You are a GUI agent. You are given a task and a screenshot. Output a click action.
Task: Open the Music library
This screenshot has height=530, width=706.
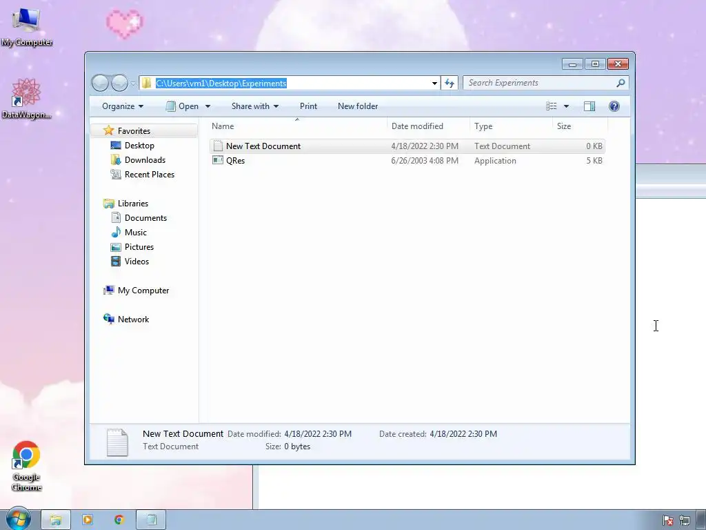point(136,233)
